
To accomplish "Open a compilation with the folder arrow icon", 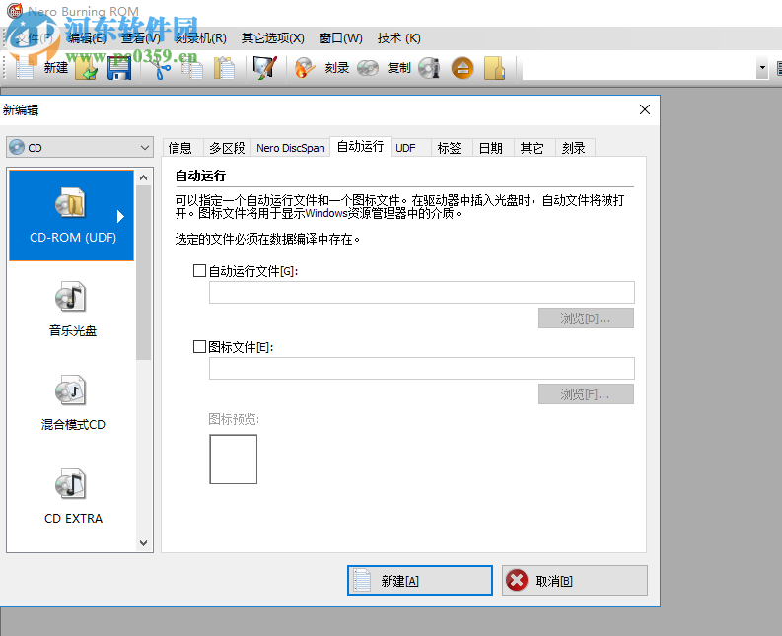I will click(86, 68).
